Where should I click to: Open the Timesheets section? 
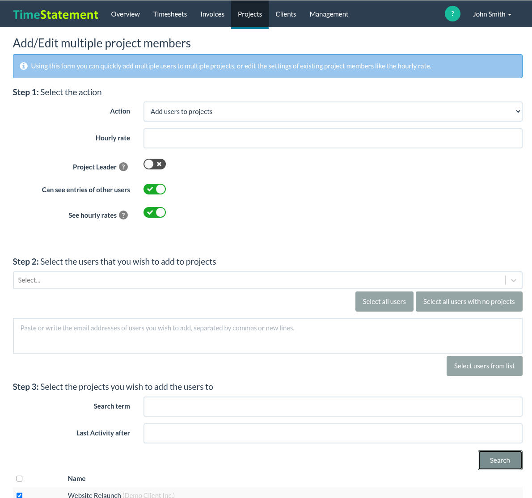[x=170, y=14]
